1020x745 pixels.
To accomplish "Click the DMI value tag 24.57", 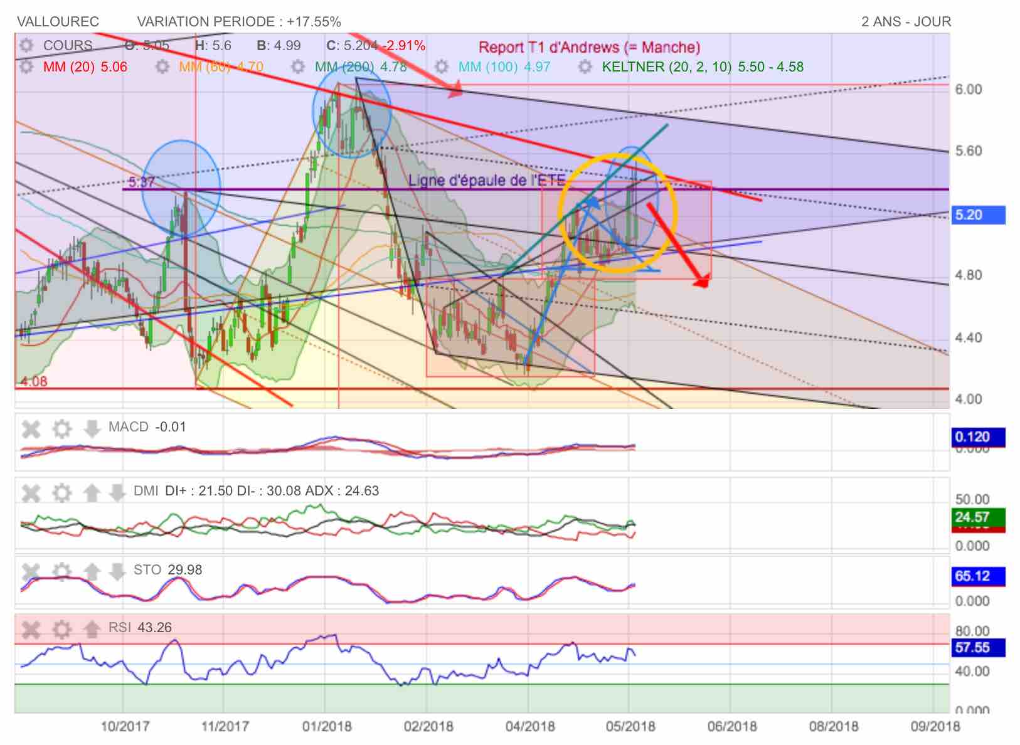I will tap(978, 517).
